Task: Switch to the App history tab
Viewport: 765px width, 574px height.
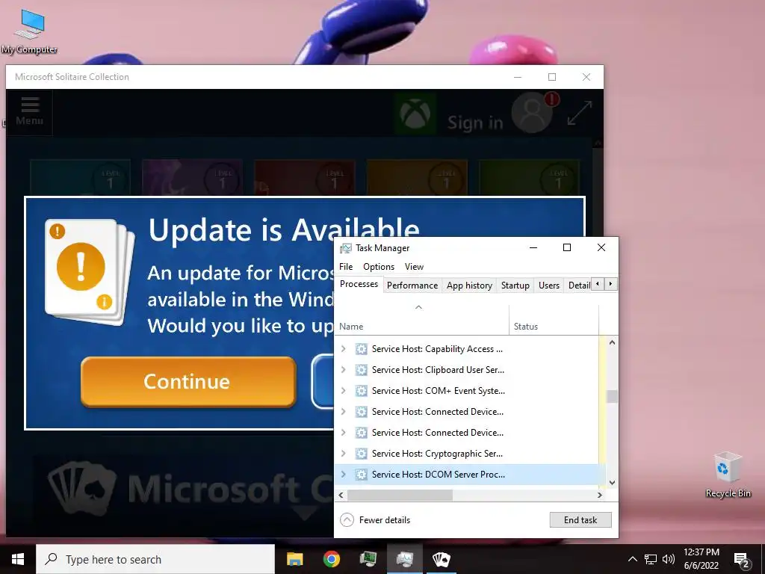Action: [x=469, y=285]
